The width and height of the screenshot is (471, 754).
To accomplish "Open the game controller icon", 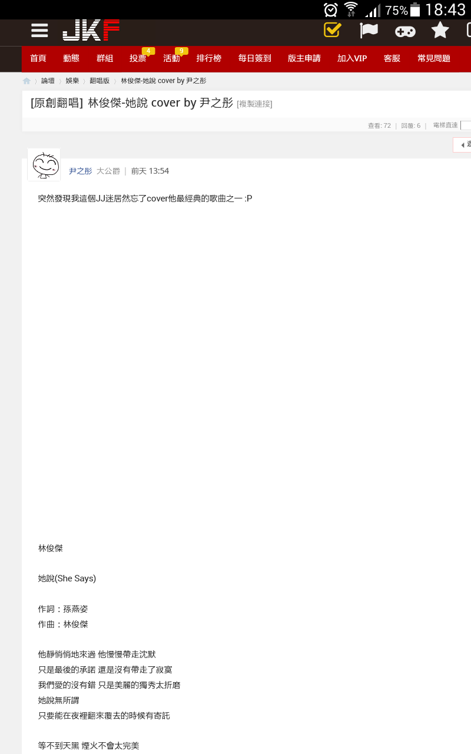I will click(x=405, y=31).
